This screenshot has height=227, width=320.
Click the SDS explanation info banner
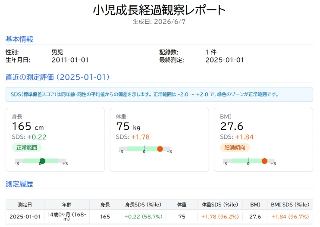click(159, 94)
